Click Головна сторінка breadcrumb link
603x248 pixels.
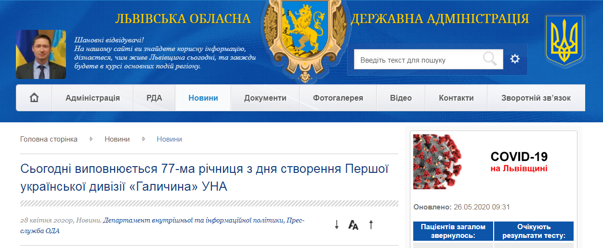click(49, 139)
